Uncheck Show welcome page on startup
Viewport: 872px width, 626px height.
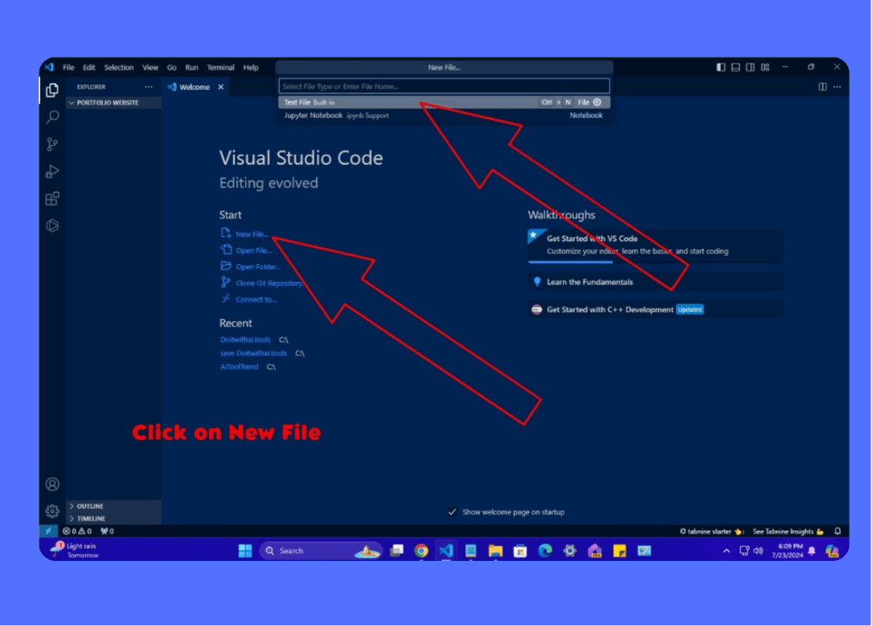pyautogui.click(x=452, y=512)
